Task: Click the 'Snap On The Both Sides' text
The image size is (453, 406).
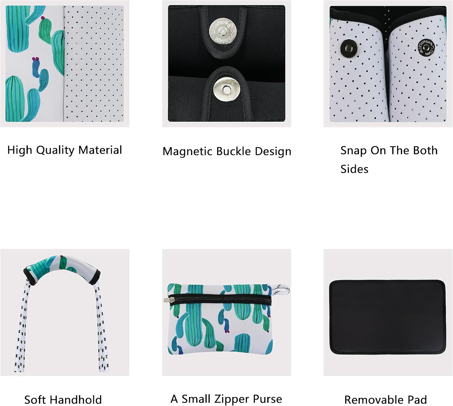Action: tap(389, 159)
